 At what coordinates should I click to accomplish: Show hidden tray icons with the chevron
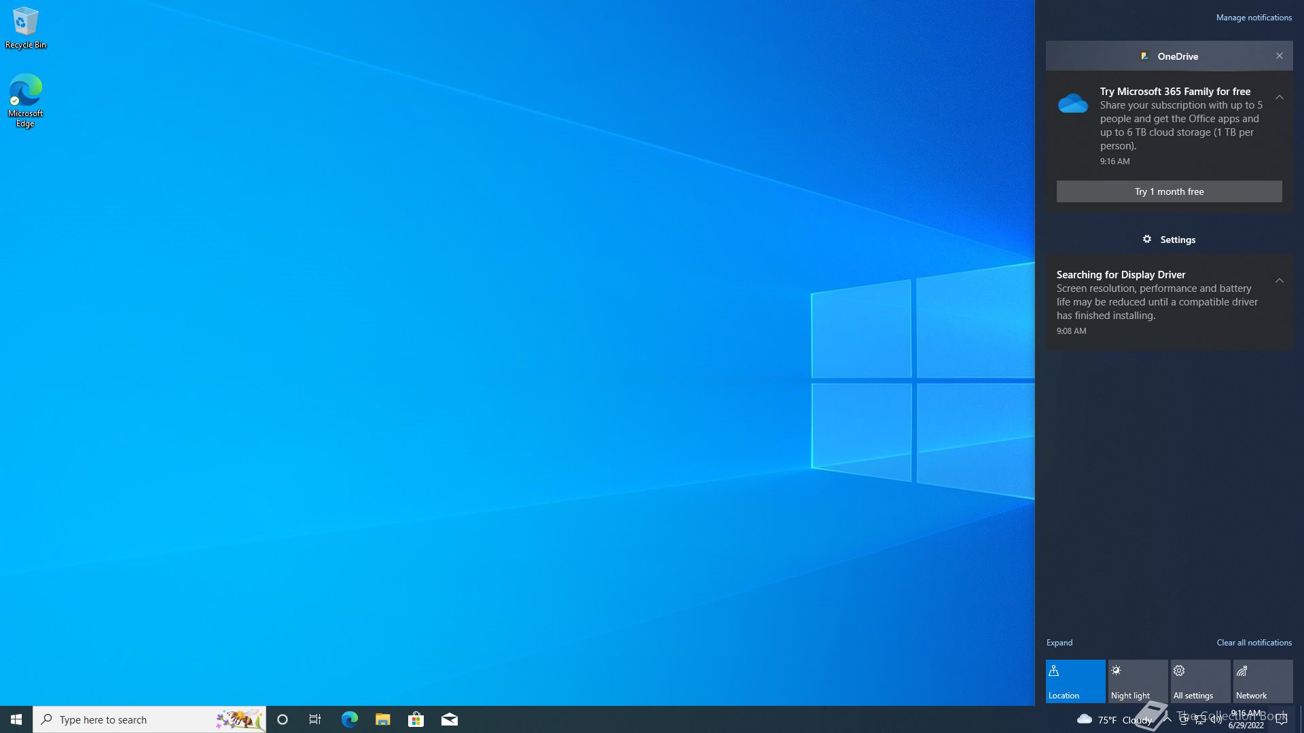coord(1167,719)
